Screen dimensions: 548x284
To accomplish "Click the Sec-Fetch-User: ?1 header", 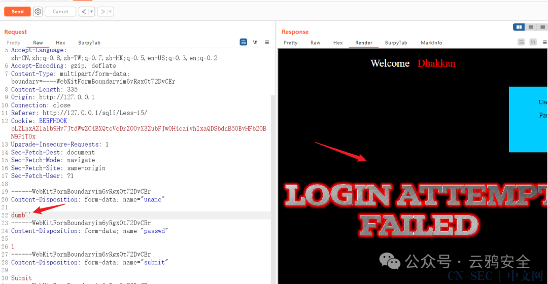I will (42, 175).
